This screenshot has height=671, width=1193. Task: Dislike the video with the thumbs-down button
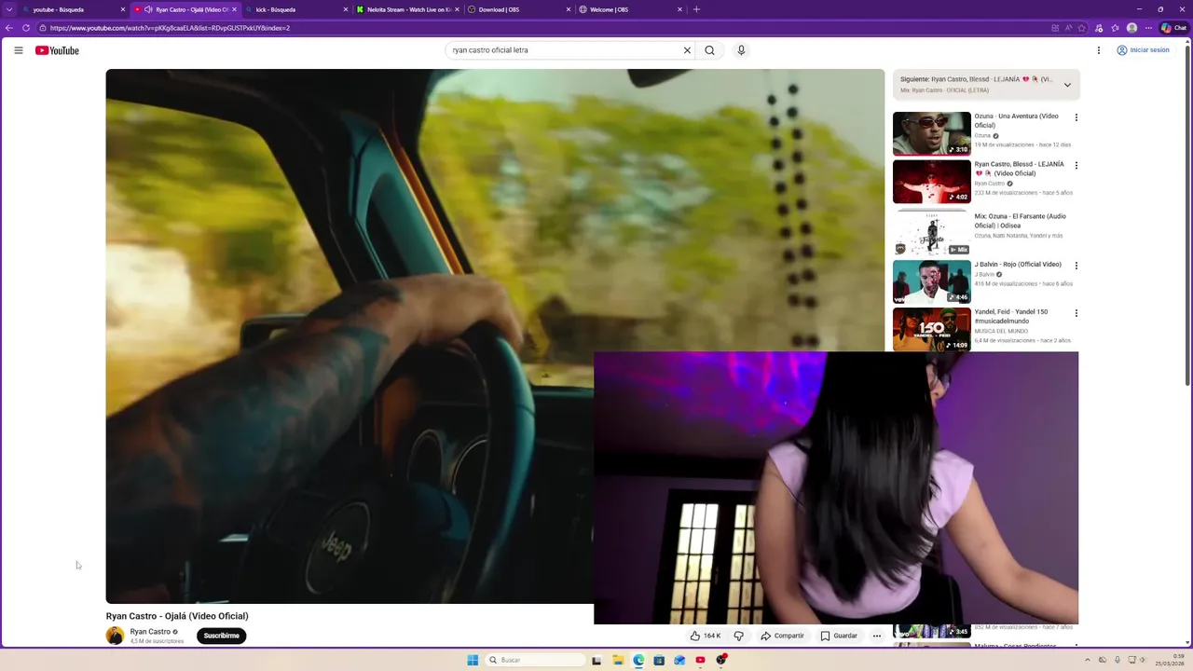point(739,636)
